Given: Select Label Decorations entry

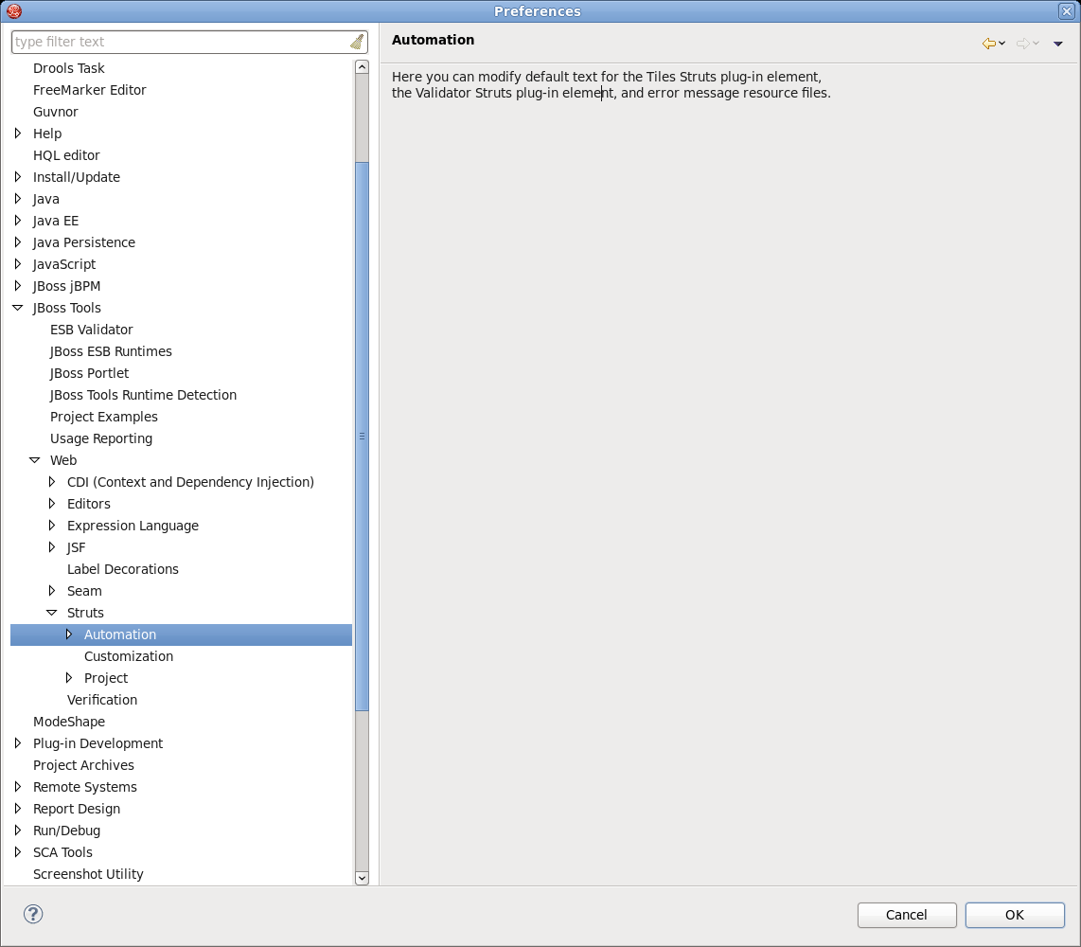Looking at the screenshot, I should click(123, 569).
